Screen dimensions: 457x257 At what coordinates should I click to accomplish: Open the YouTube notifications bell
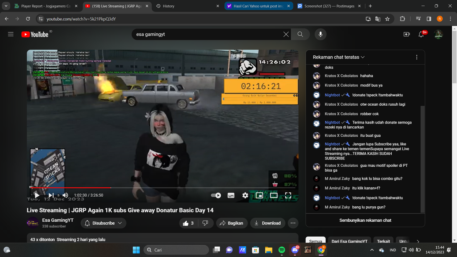tap(422, 34)
